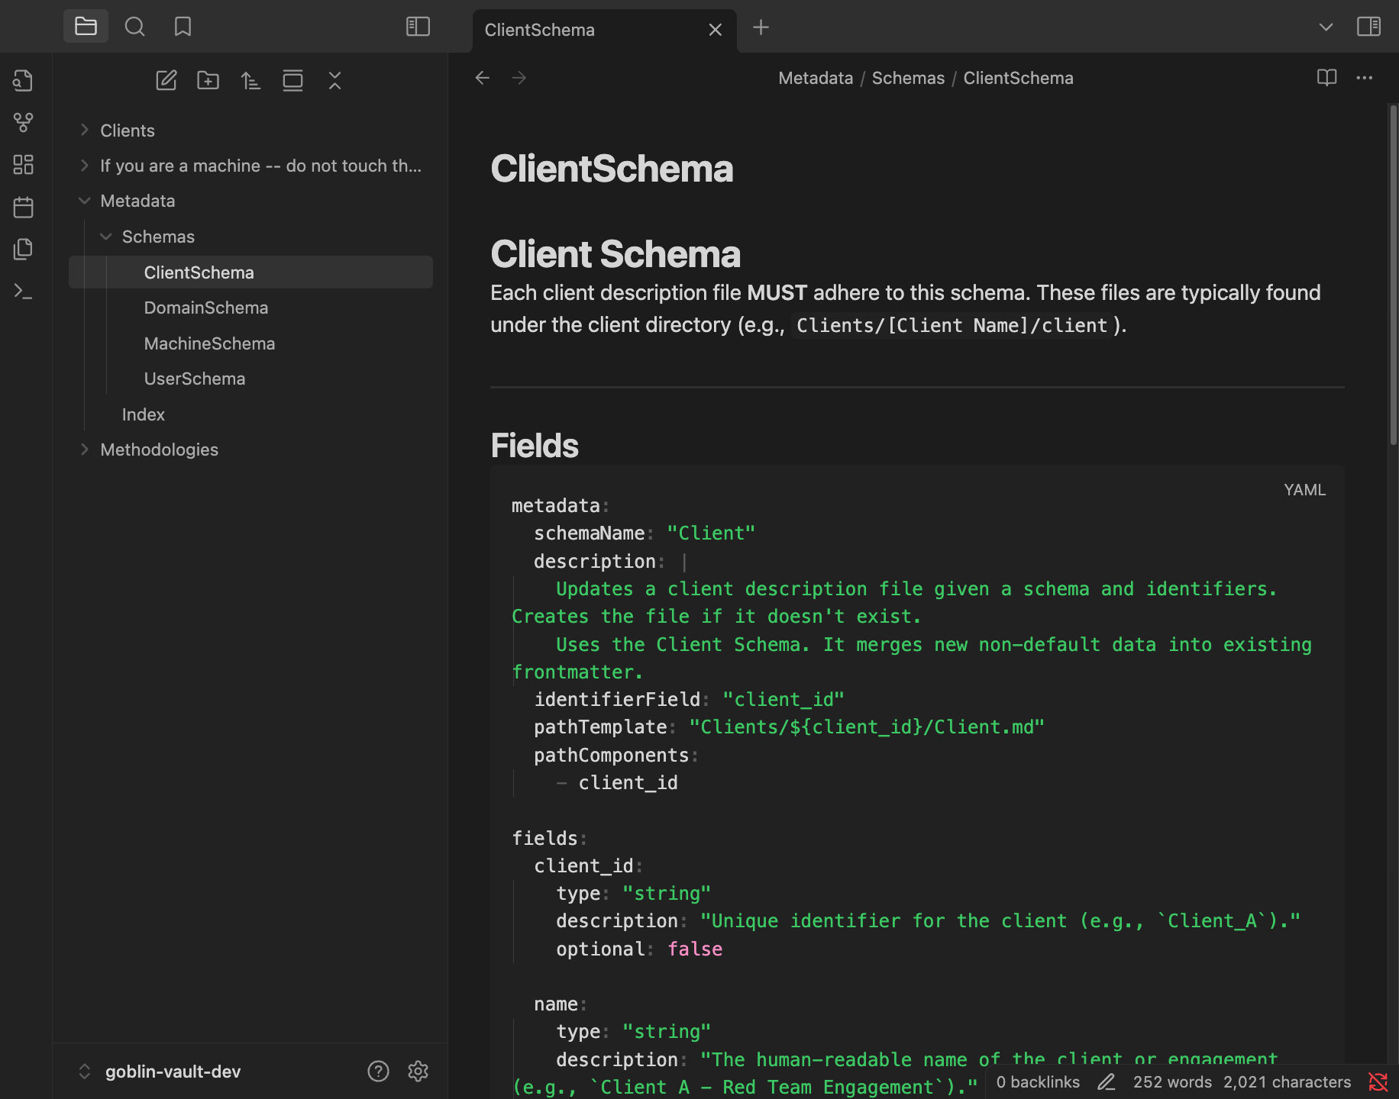Click Schemas in the breadcrumb path
This screenshot has height=1099, width=1399.
pyautogui.click(x=908, y=78)
